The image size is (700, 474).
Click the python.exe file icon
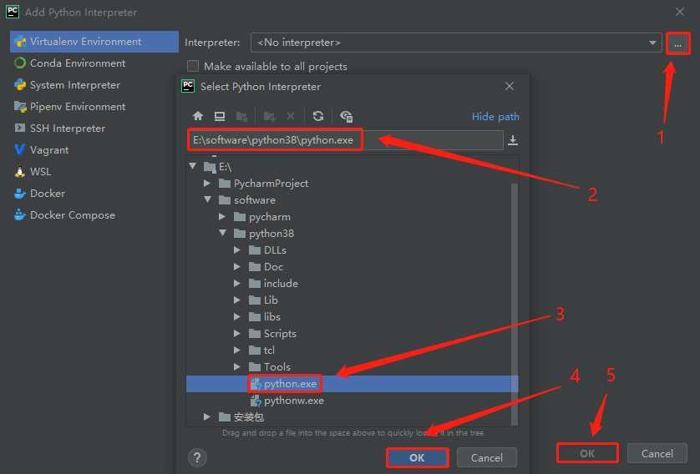(256, 384)
